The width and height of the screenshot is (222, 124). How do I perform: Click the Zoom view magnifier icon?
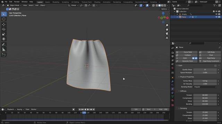(167, 25)
